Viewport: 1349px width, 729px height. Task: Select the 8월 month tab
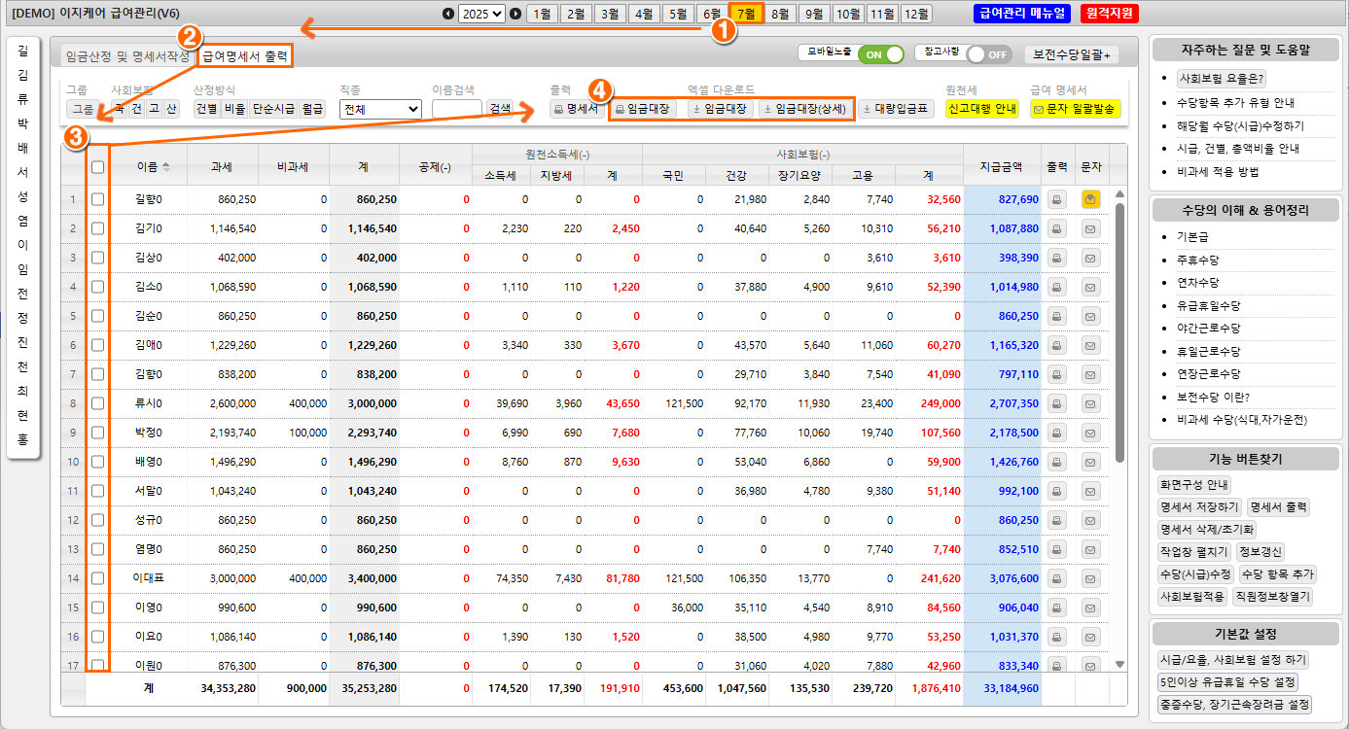(780, 14)
